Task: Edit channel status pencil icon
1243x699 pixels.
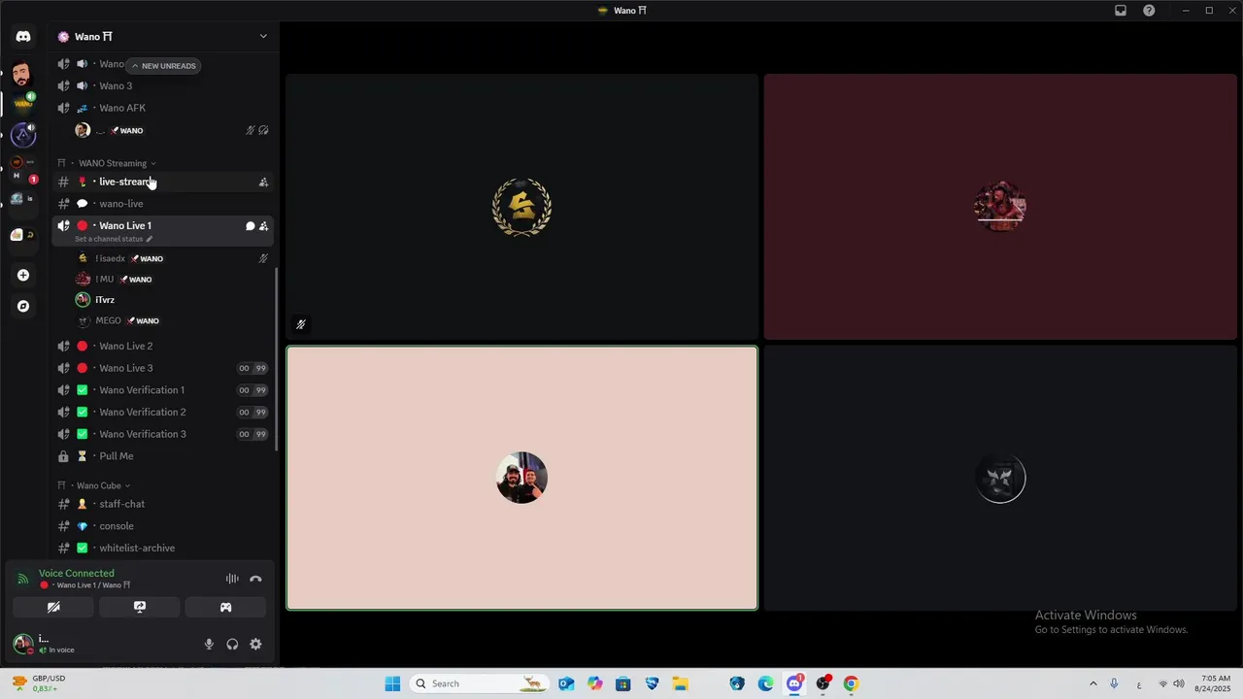Action: pyautogui.click(x=149, y=239)
